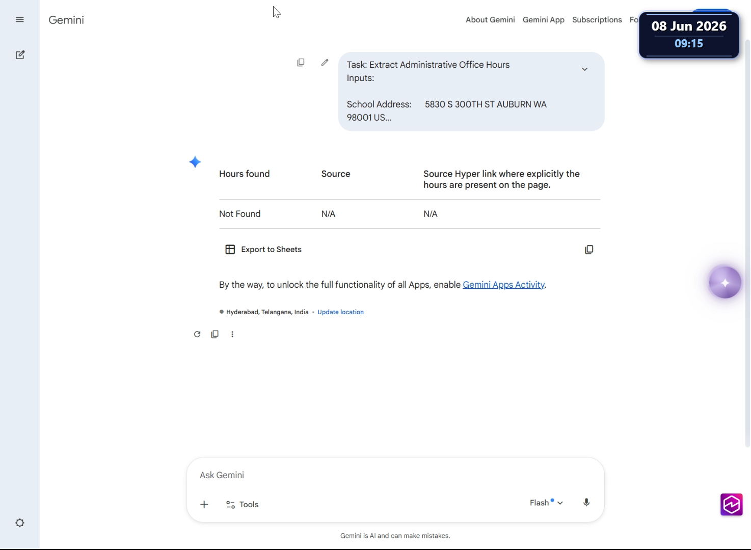751x550 pixels.
Task: Open the Flash model dropdown
Action: (x=546, y=503)
